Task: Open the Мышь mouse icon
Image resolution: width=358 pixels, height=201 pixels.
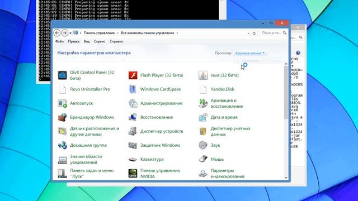Action: [x=203, y=159]
